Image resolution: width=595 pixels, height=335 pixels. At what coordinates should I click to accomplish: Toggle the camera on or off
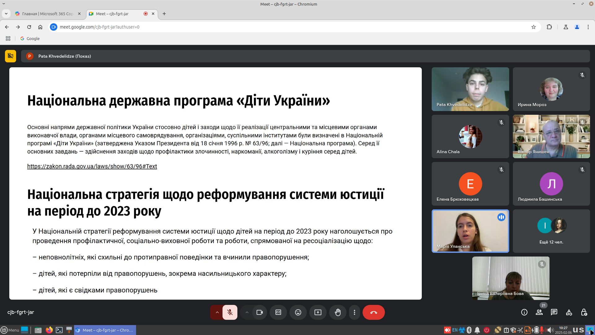[259, 312]
